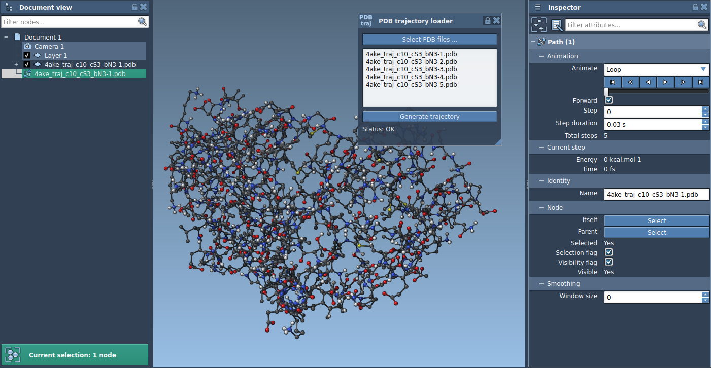711x368 pixels.
Task: Toggle the Visibility flag checkbox
Action: pyautogui.click(x=609, y=262)
